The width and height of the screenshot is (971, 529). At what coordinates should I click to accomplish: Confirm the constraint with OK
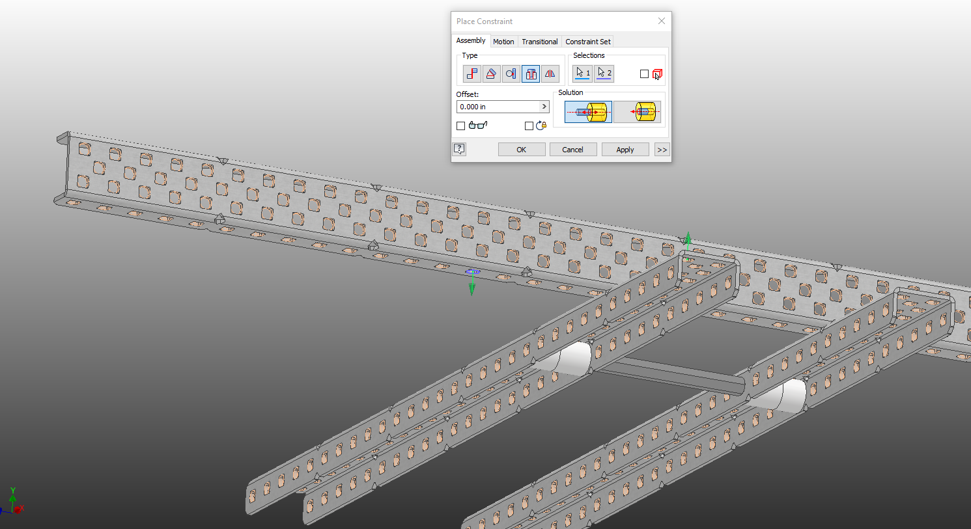(522, 150)
